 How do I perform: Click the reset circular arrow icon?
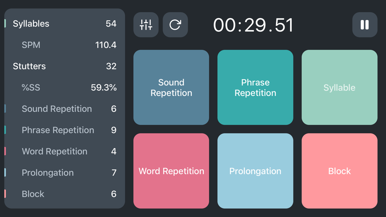[x=175, y=25]
